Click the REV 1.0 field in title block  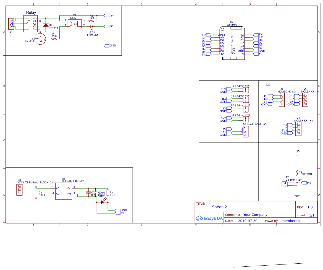tap(309, 207)
